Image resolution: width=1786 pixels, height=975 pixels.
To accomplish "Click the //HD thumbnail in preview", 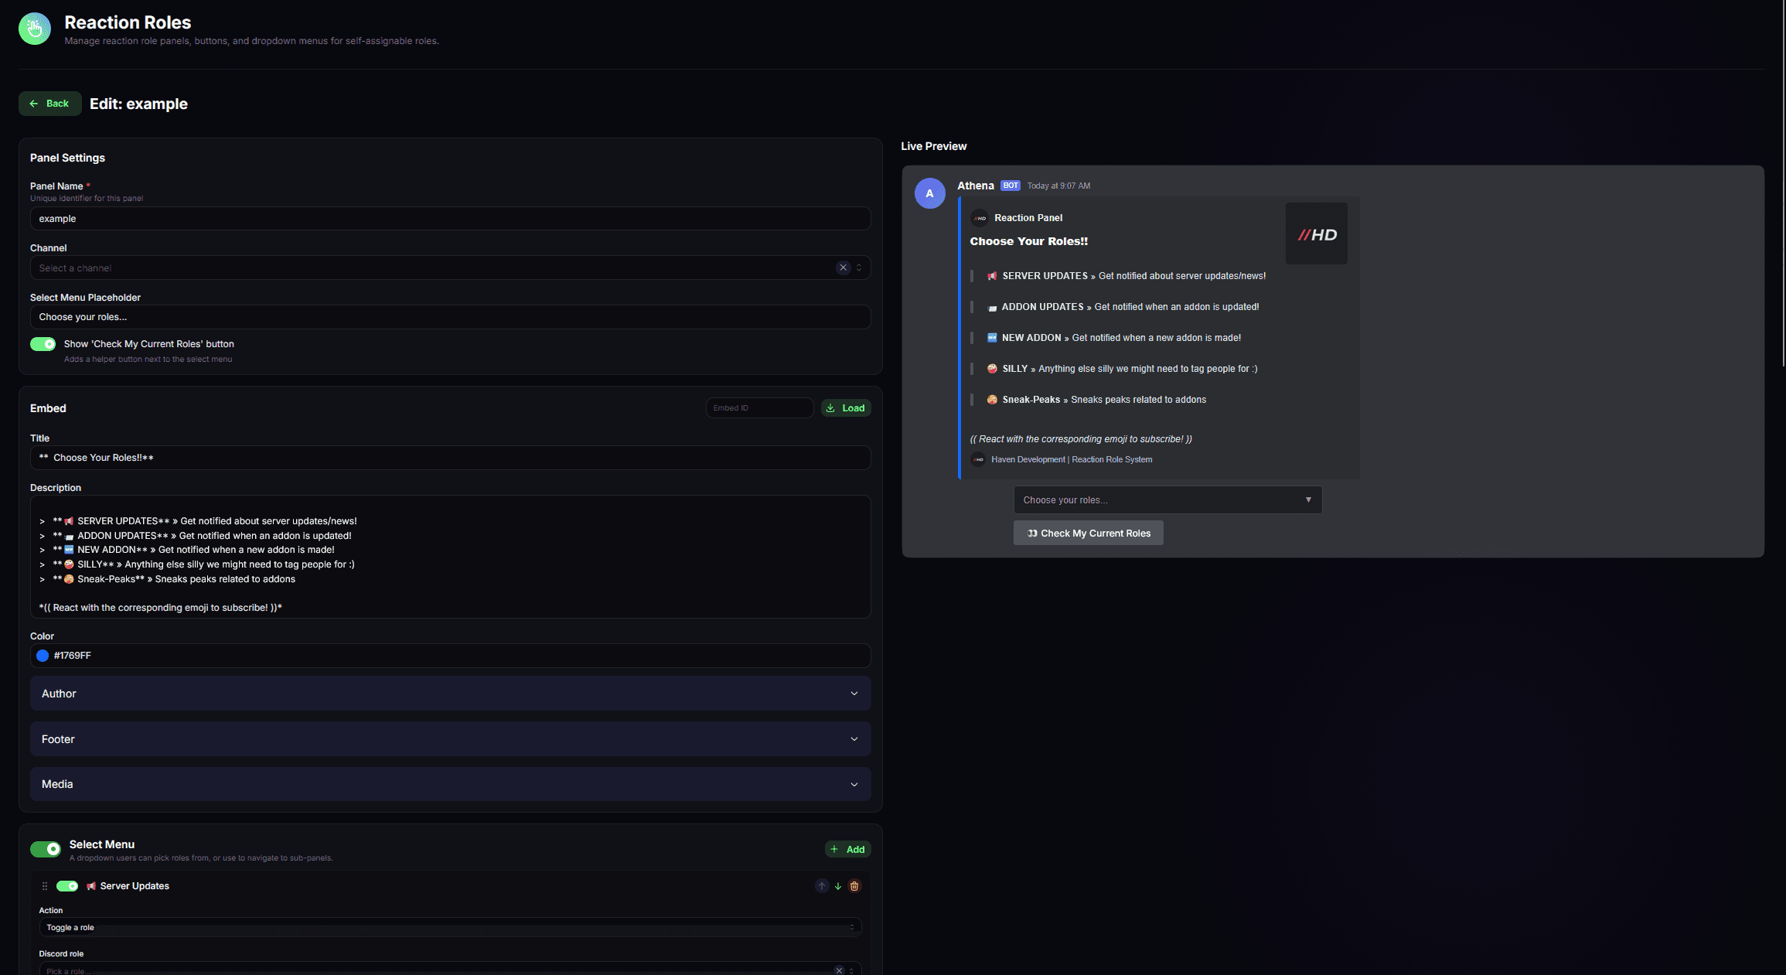I will (1316, 234).
